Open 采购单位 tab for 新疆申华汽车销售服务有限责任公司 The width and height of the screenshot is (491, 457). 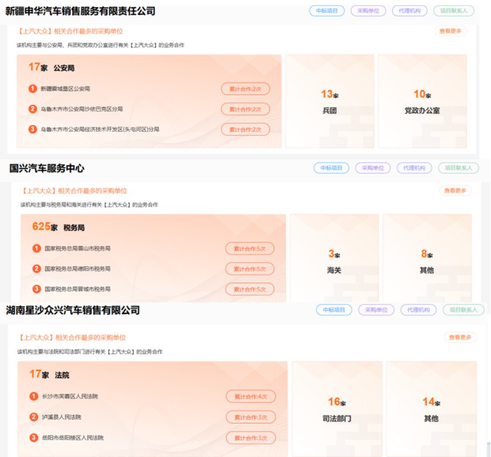click(368, 11)
